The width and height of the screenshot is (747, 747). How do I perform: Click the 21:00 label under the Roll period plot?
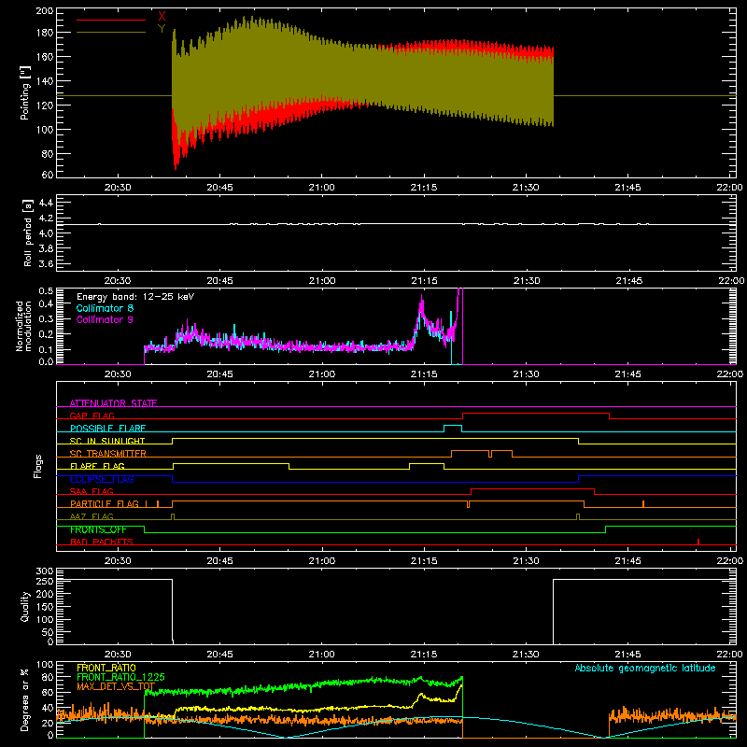(x=321, y=281)
